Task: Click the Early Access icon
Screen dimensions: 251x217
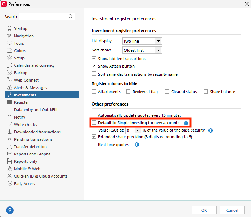Action: 9,183
